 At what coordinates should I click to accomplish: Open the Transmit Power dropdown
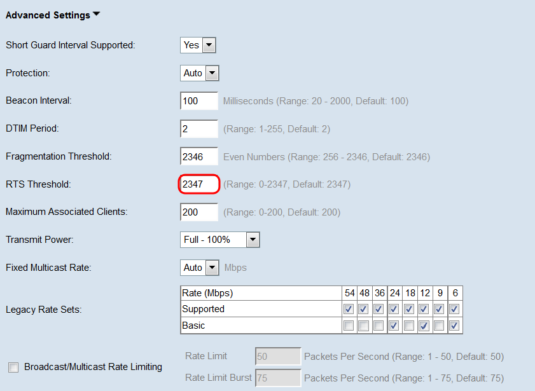point(220,240)
